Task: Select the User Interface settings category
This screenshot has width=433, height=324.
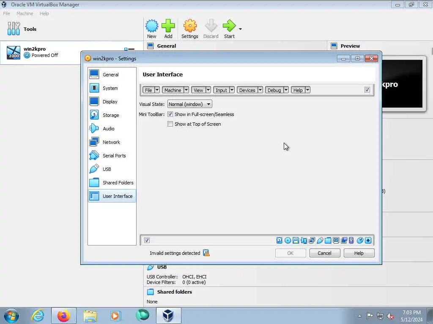Action: pyautogui.click(x=112, y=196)
